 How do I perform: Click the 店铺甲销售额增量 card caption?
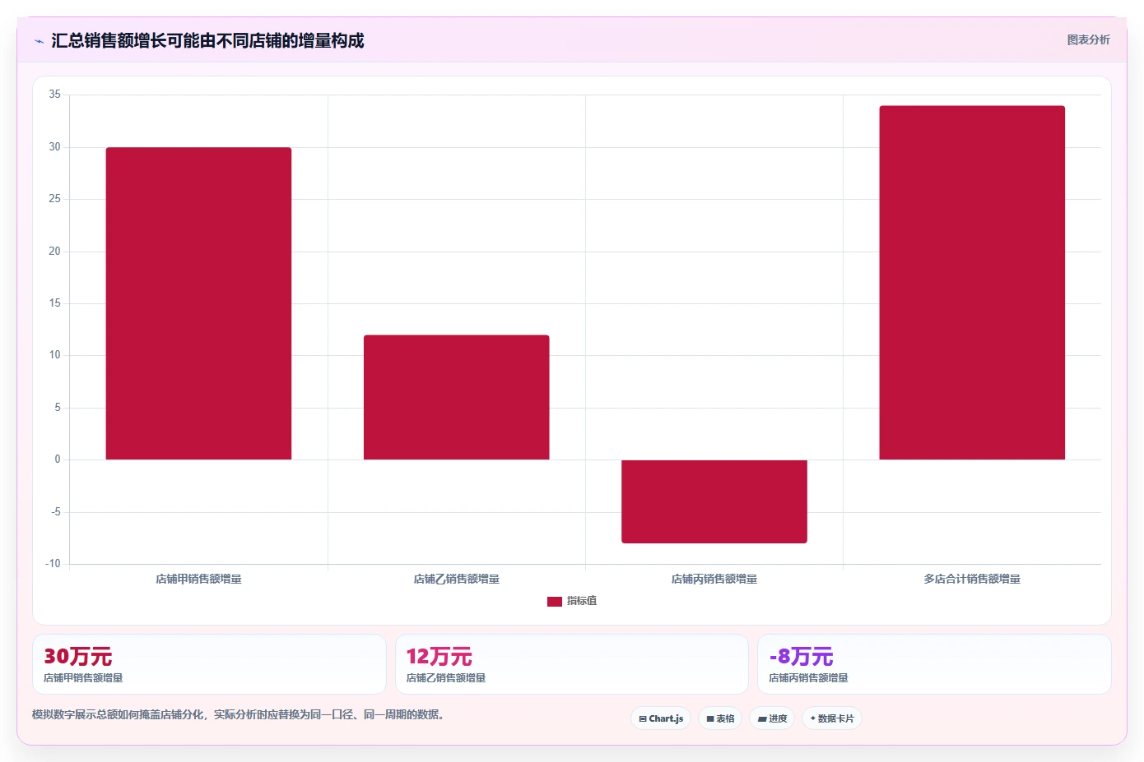point(83,678)
